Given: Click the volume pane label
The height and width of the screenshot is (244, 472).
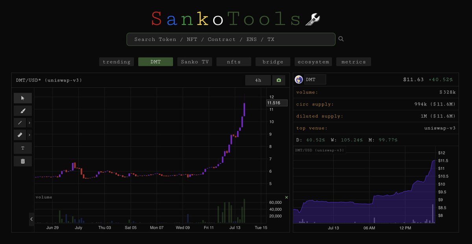Looking at the screenshot, I should (x=44, y=197).
